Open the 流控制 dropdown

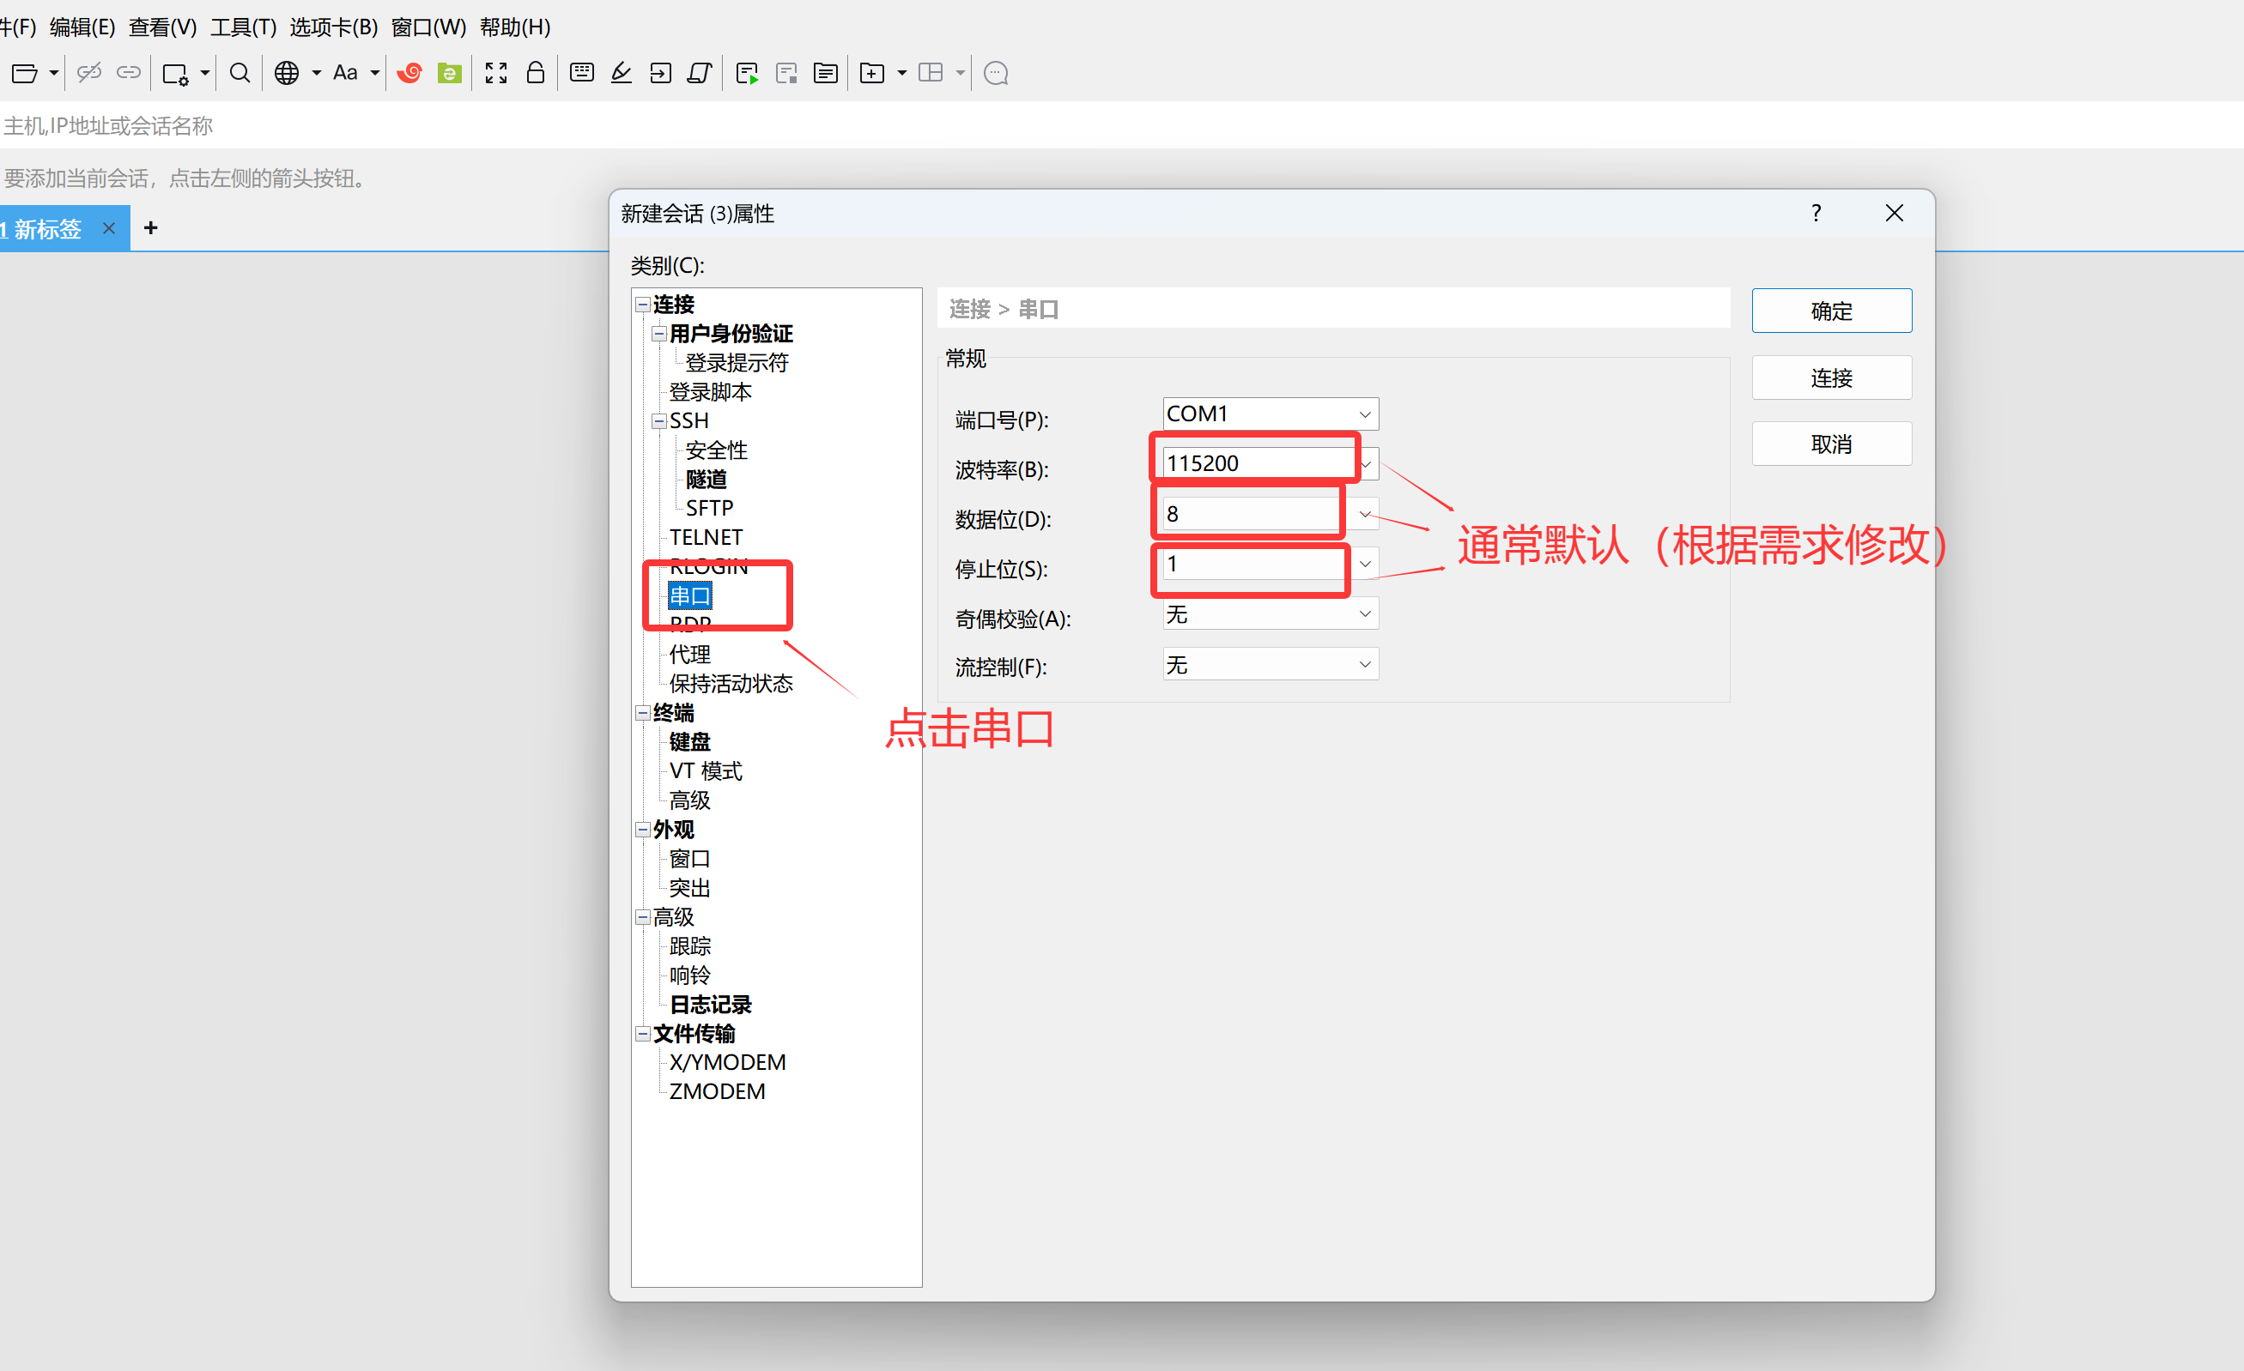click(1364, 665)
